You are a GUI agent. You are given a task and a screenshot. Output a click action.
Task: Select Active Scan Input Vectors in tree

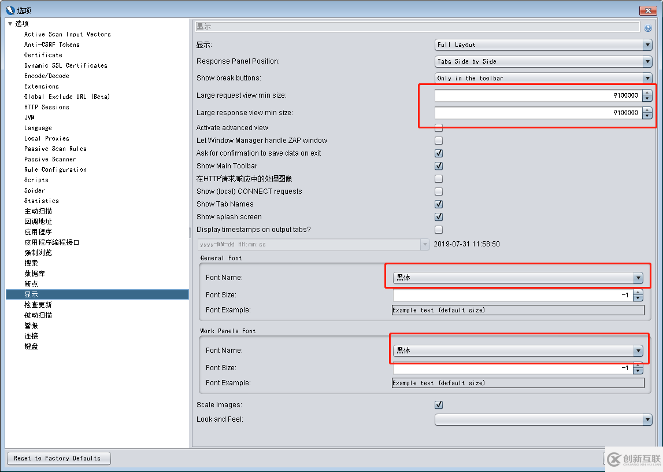tap(67, 34)
